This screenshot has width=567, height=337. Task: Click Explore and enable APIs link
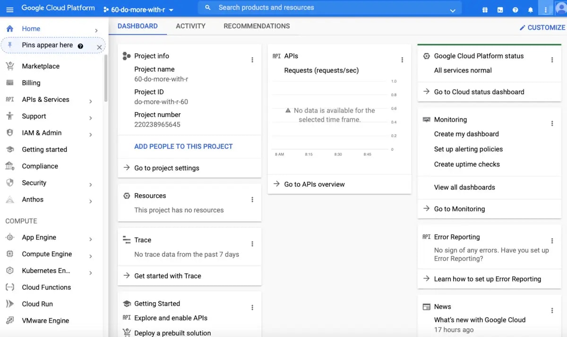coord(171,318)
